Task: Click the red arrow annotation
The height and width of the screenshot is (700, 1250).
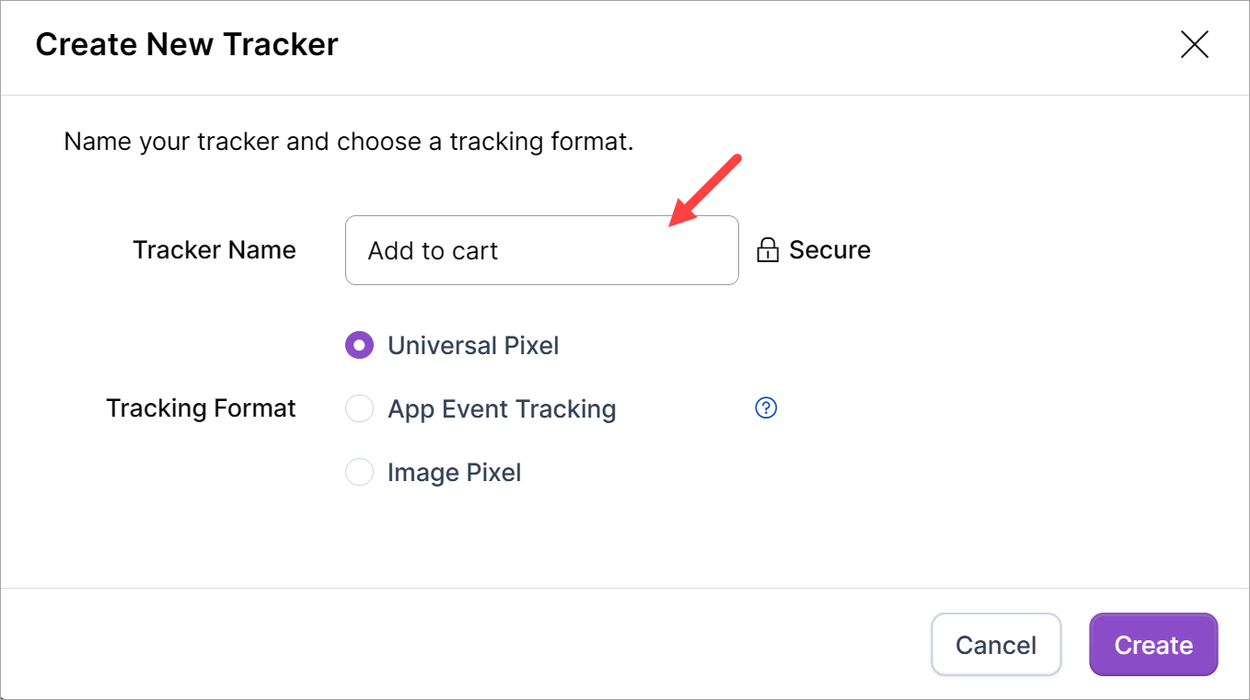Action: pyautogui.click(x=704, y=191)
